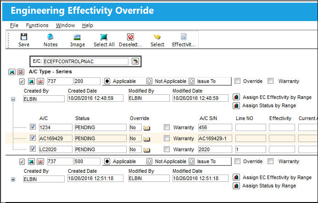Click select-all icon in the 737 200 row

coord(32,82)
